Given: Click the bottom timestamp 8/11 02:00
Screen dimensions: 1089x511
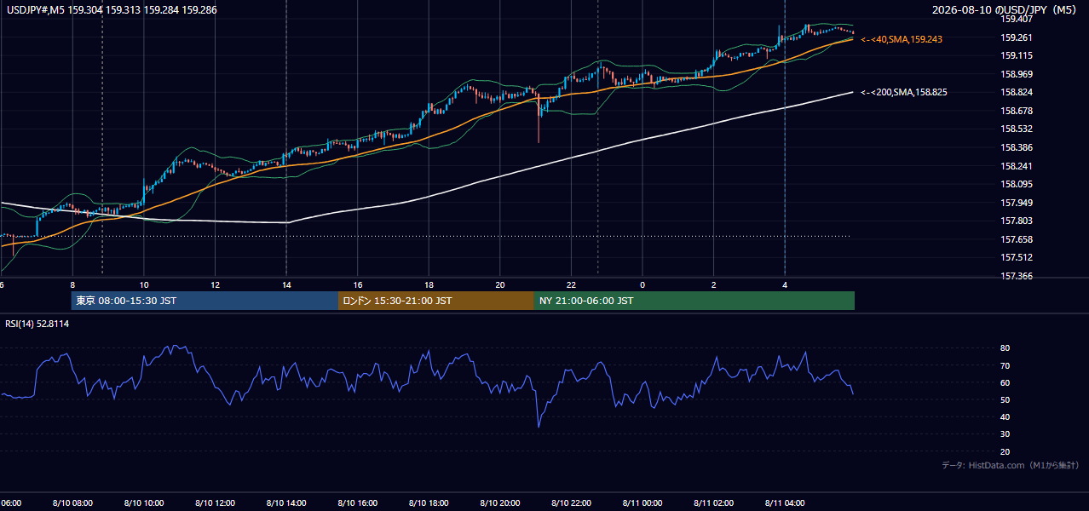Looking at the screenshot, I should [714, 503].
